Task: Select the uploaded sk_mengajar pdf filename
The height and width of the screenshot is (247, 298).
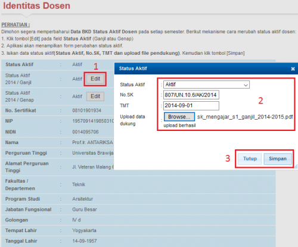Action: (245, 117)
